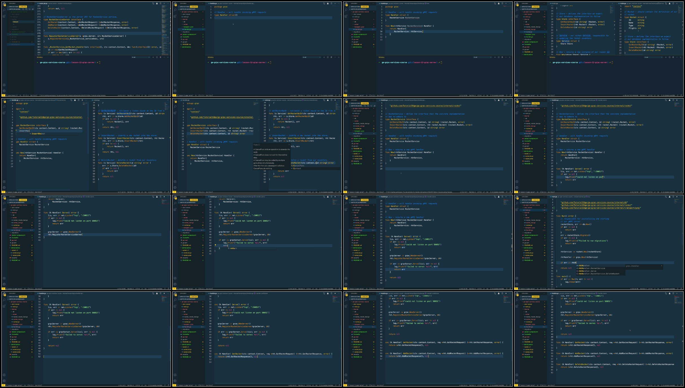685x388 pixels.
Task: Choose first rktHandler suggestion in main.go frame
Action: tap(600, 266)
